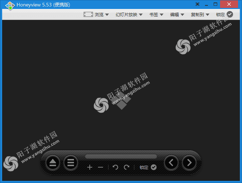Open the 书签 bookmarks dropdown
The height and width of the screenshot is (183, 242).
156,15
